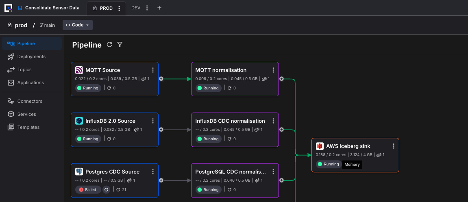
Task: Open MQTT normalisation options menu
Action: pos(273,70)
